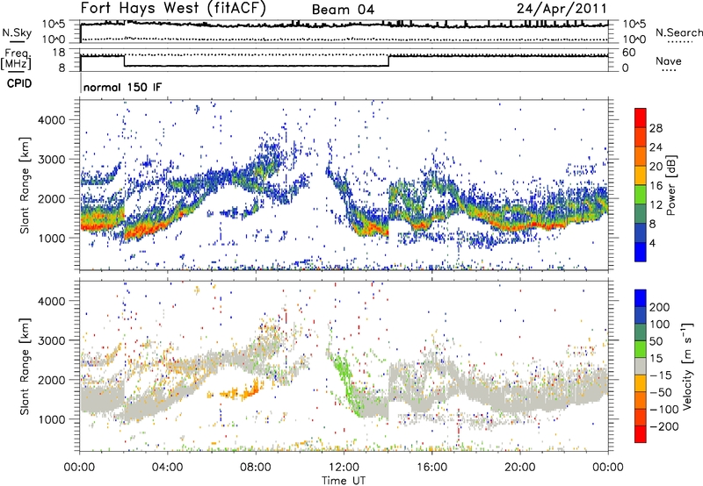Click the "08:00" time tick label
Viewport: 703px width, 486px height.
pyautogui.click(x=256, y=468)
